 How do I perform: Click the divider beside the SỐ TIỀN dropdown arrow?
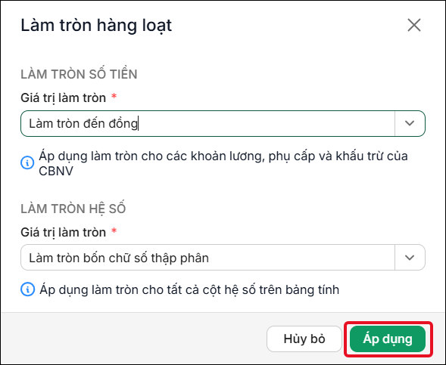tap(395, 123)
